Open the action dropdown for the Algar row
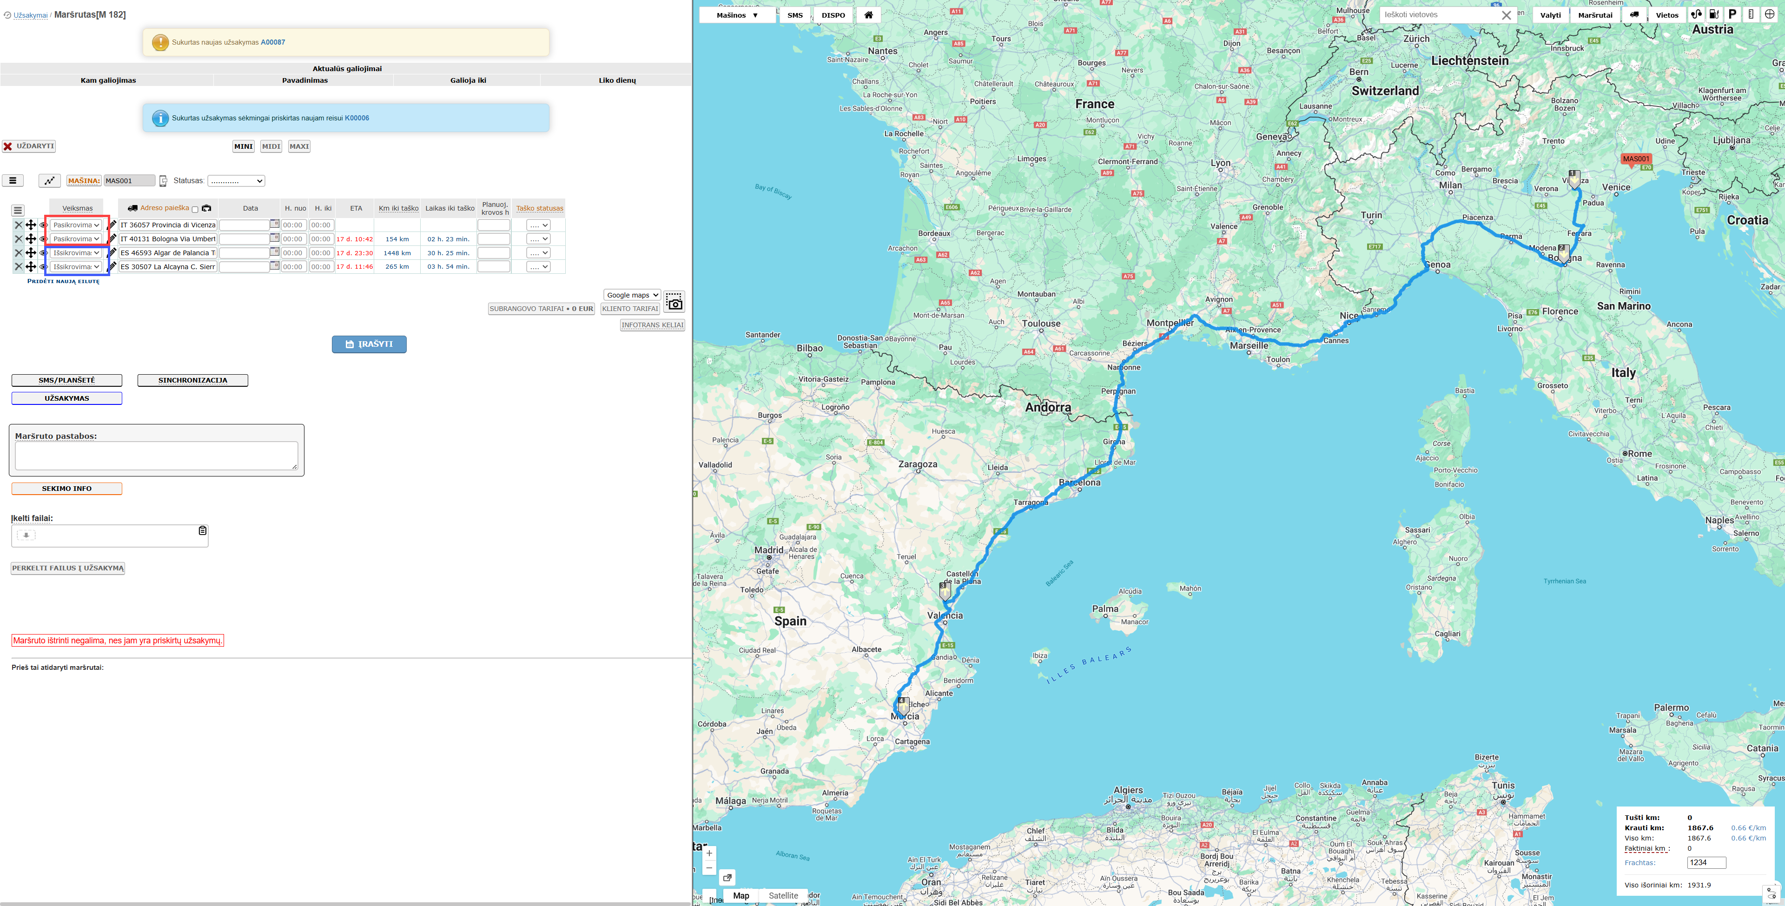1785x906 pixels. point(76,253)
